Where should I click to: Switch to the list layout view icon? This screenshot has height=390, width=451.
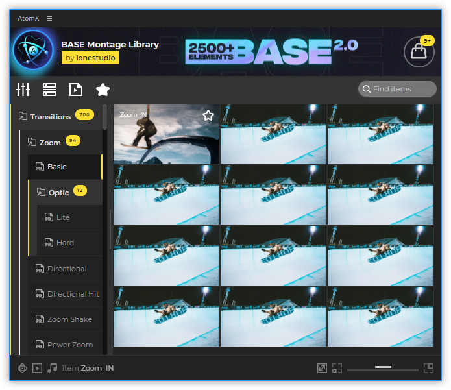click(49, 90)
